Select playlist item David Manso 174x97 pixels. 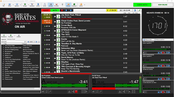coord(91,58)
